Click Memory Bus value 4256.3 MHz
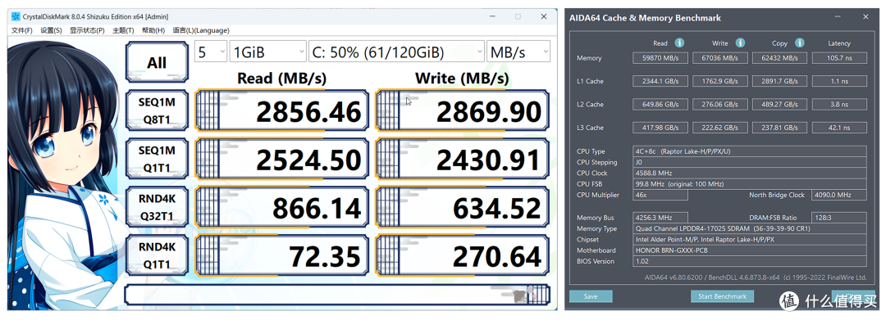 (660, 218)
